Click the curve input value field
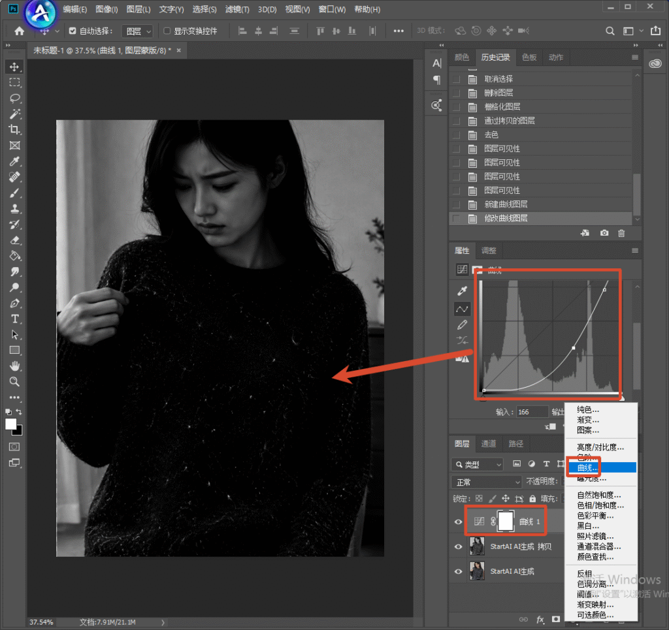Image resolution: width=669 pixels, height=630 pixels. (532, 412)
